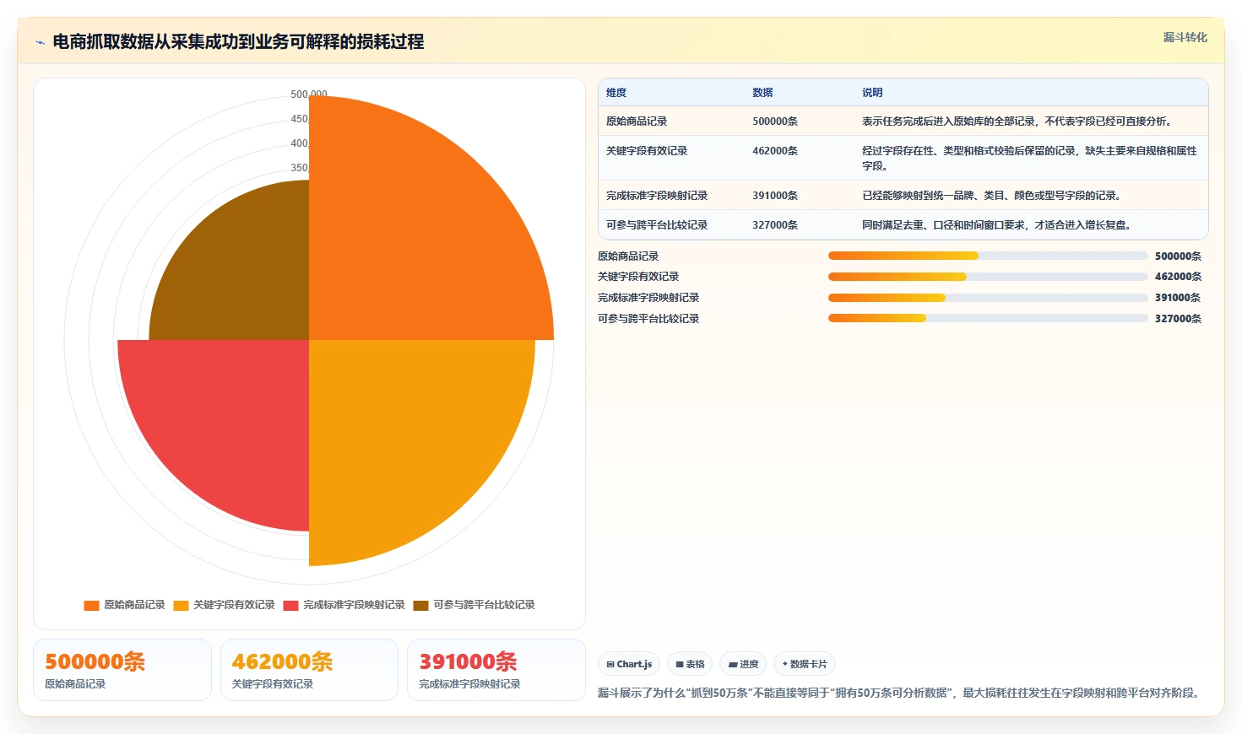Click the 327000条 value in the table

coord(775,225)
